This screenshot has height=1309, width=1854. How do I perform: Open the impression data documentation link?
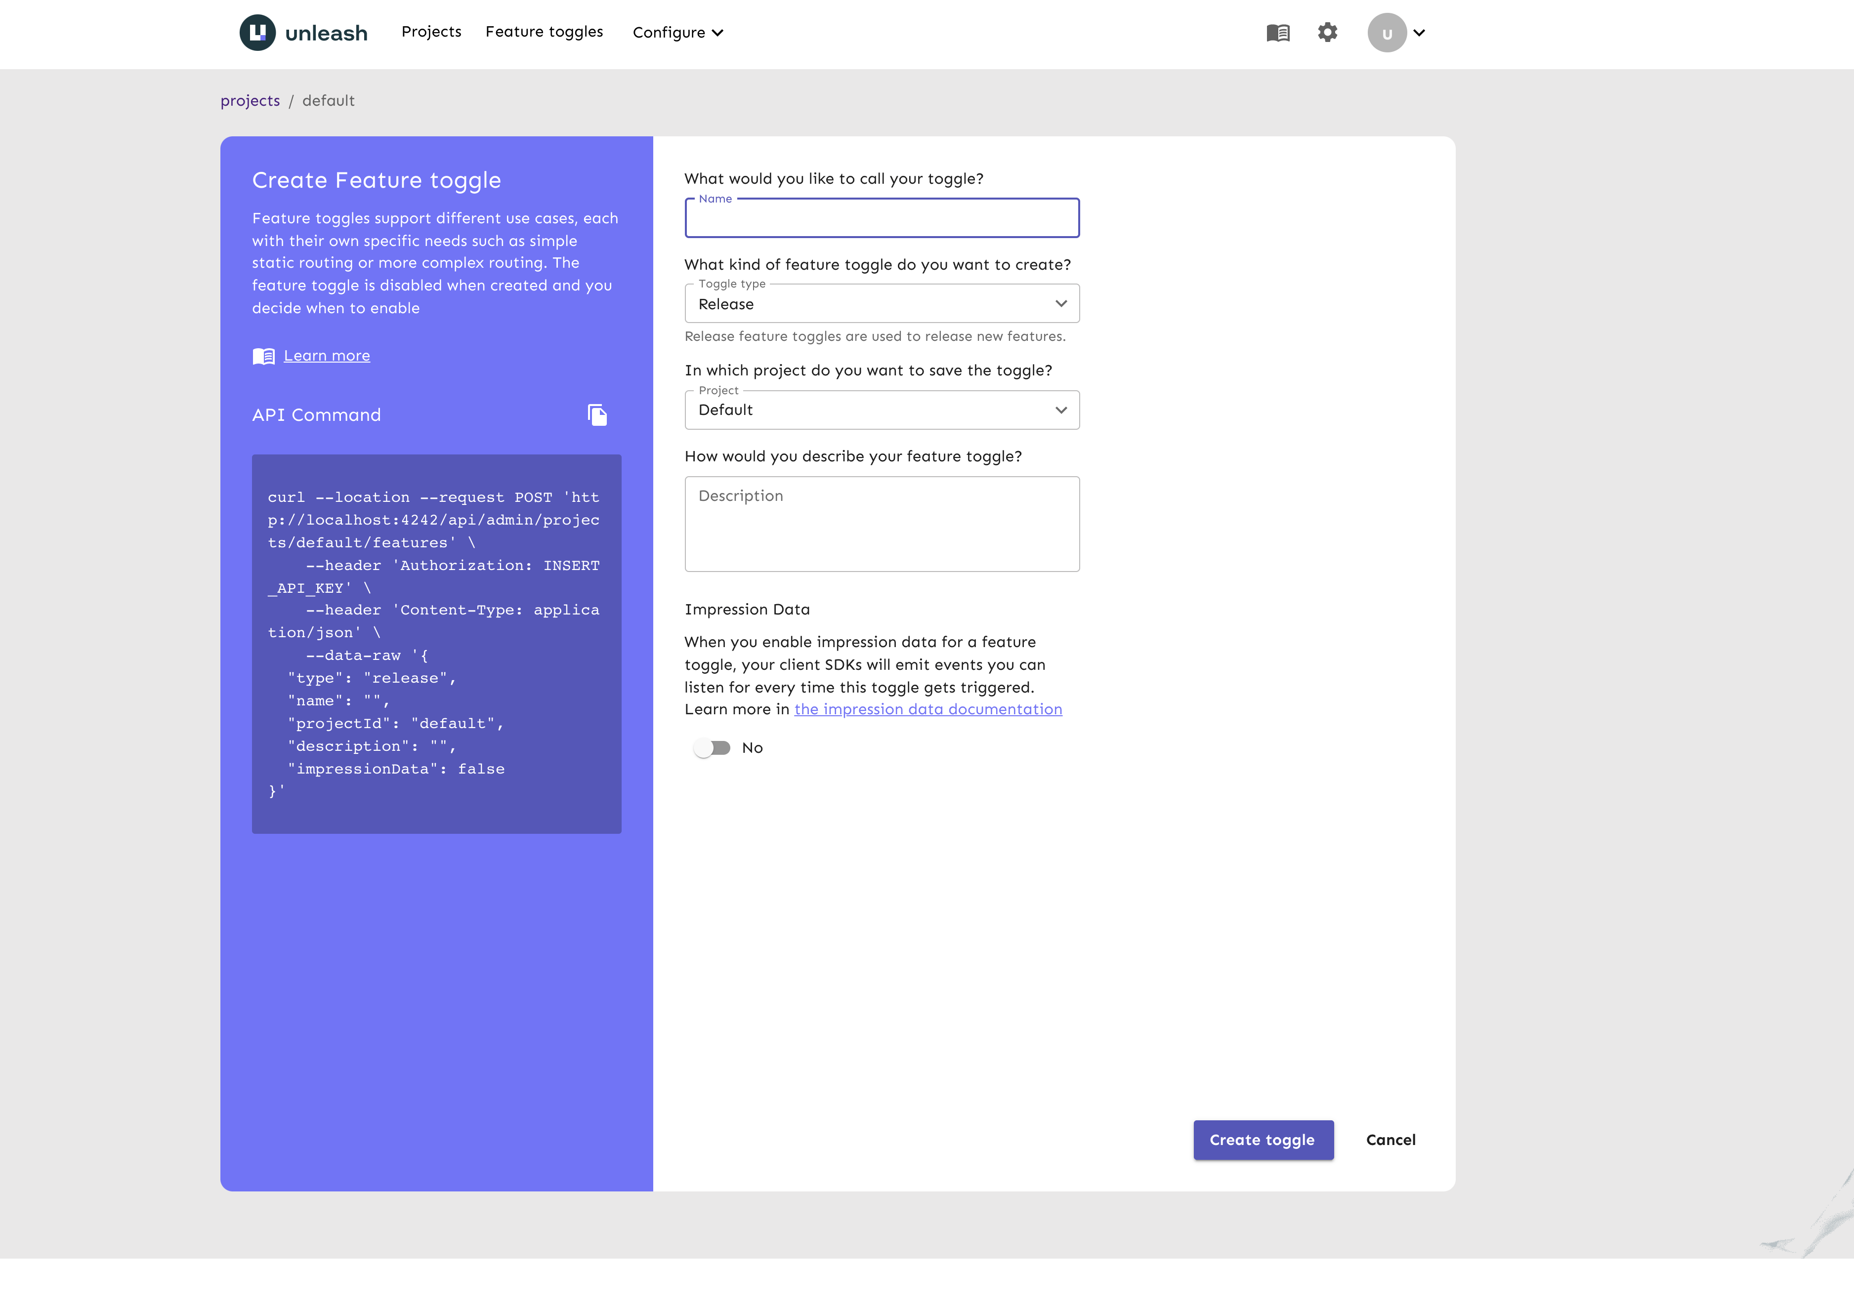[x=928, y=709]
